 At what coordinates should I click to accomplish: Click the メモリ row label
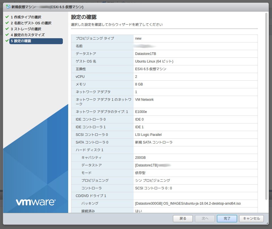[81, 84]
